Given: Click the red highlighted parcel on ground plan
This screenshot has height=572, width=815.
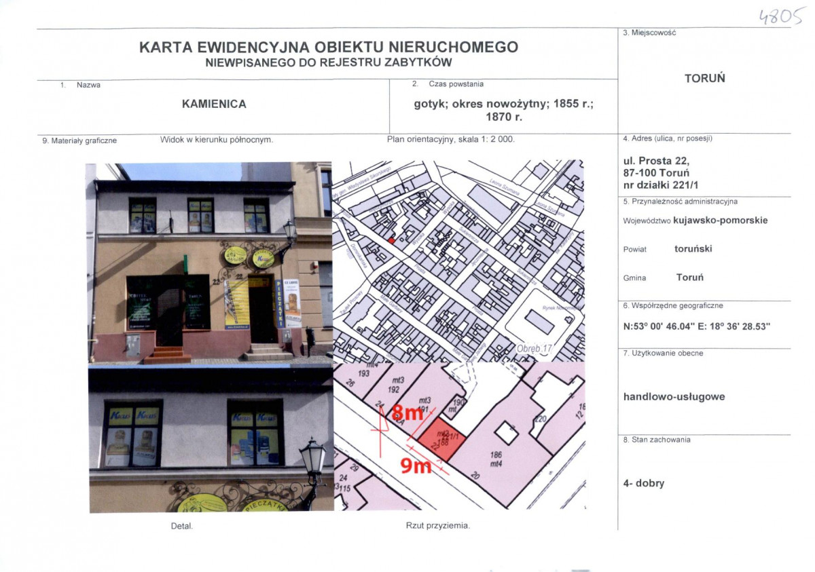Looking at the screenshot, I should click(x=440, y=440).
